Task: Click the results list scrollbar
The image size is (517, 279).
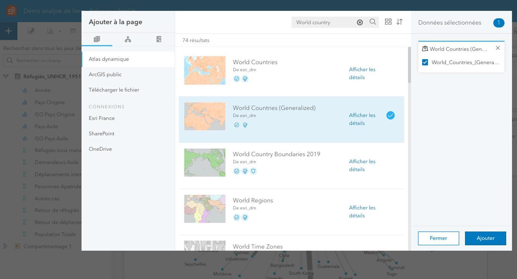Action: 409,65
